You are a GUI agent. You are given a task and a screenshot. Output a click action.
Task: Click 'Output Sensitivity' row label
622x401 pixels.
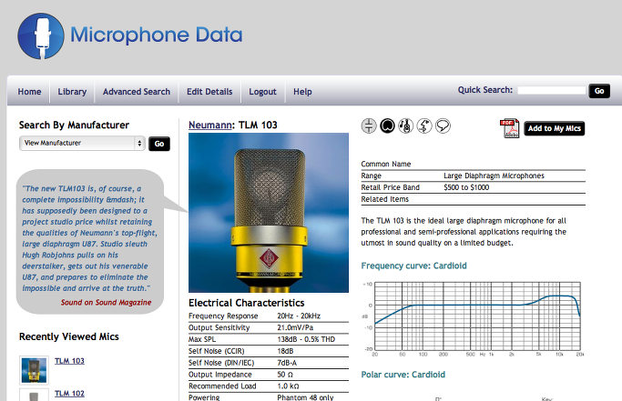219,327
